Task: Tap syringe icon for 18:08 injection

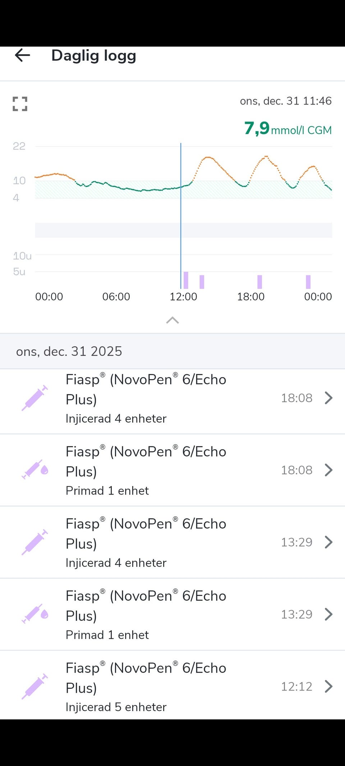Action: click(x=35, y=398)
